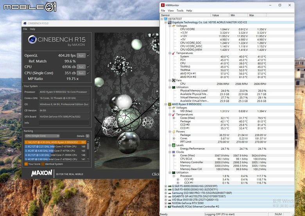Image resolution: width=305 pixels, height=216 pixels.
Task: Click the Gigabyte motherboard icon
Action: tap(170, 22)
